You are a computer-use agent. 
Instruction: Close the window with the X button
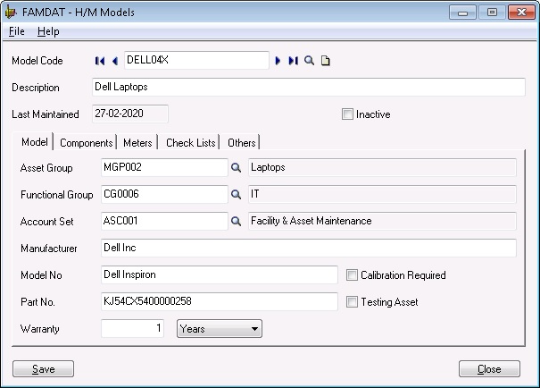tap(521, 13)
